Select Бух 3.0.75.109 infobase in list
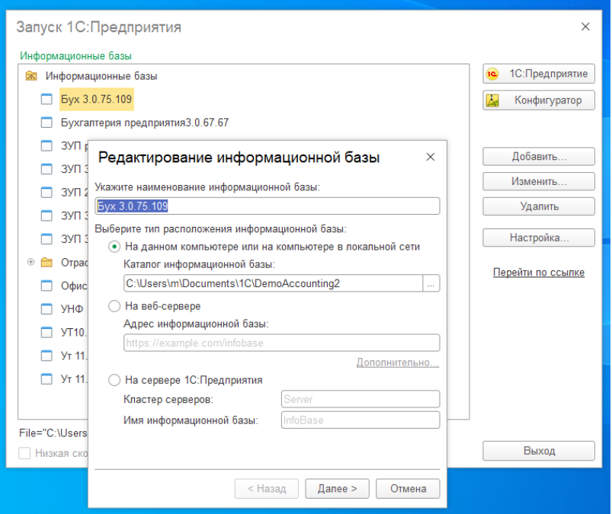Screen dimensions: 612x514 (96, 99)
